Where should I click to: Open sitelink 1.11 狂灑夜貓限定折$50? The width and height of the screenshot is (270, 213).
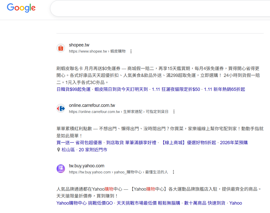click(176, 89)
